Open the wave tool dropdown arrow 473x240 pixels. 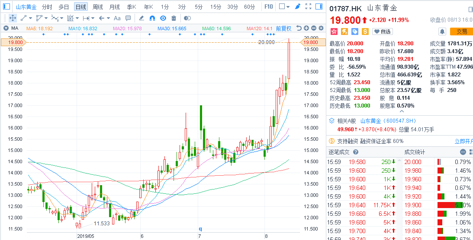(62, 19)
